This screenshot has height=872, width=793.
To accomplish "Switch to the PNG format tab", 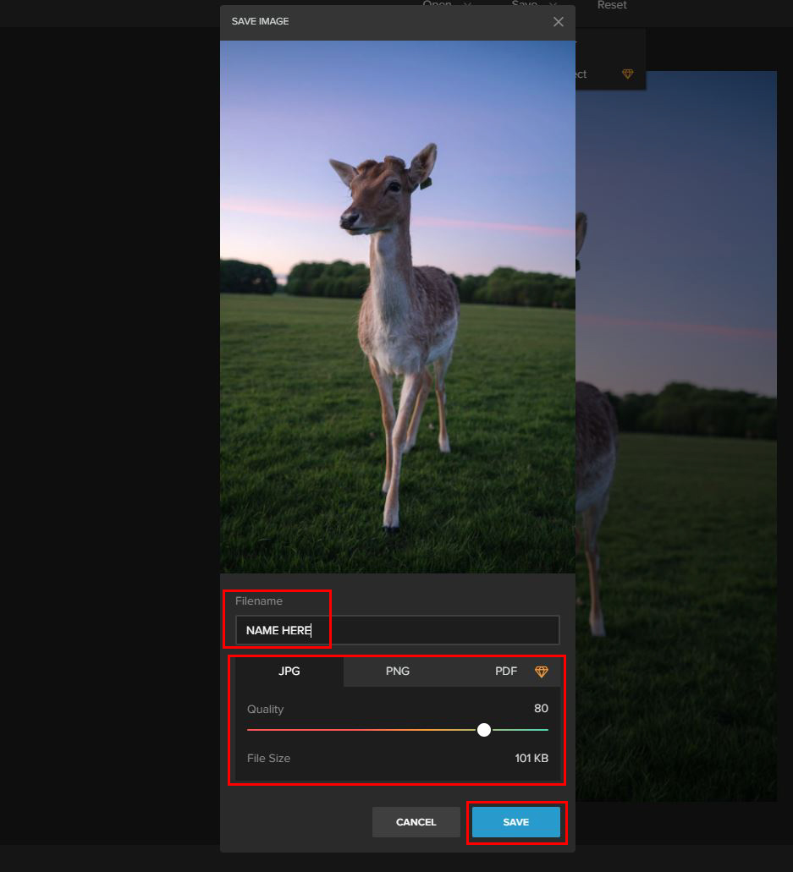I will click(397, 672).
